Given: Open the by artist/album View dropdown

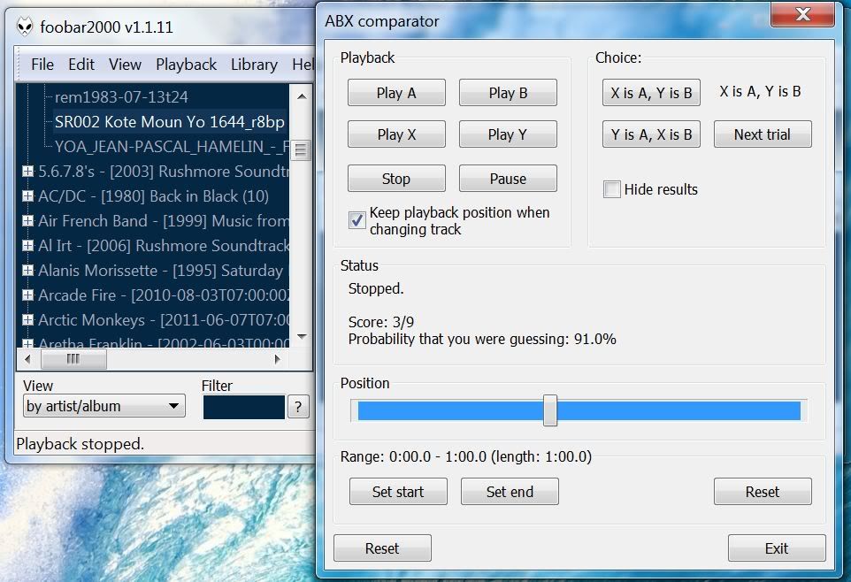Looking at the screenshot, I should point(104,406).
